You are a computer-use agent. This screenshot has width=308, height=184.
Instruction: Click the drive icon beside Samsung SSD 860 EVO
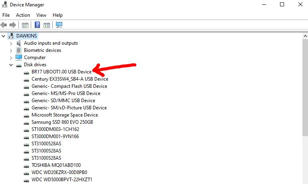(x=26, y=123)
